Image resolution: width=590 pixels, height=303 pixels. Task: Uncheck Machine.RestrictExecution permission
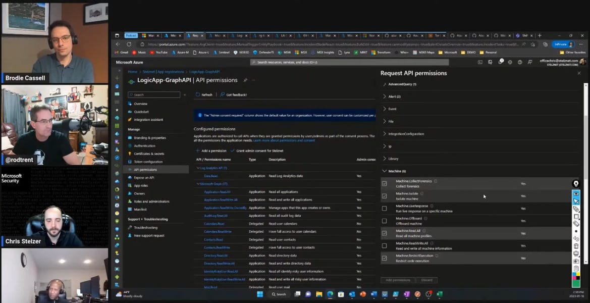[384, 258]
